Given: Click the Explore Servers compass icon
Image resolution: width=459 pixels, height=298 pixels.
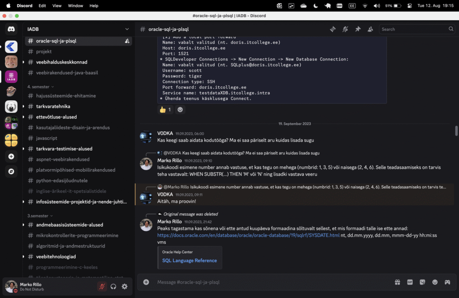Looking at the screenshot, I should point(11,171).
